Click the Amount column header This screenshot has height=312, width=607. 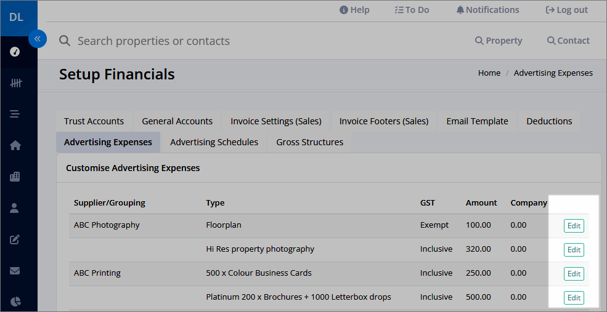tap(481, 202)
